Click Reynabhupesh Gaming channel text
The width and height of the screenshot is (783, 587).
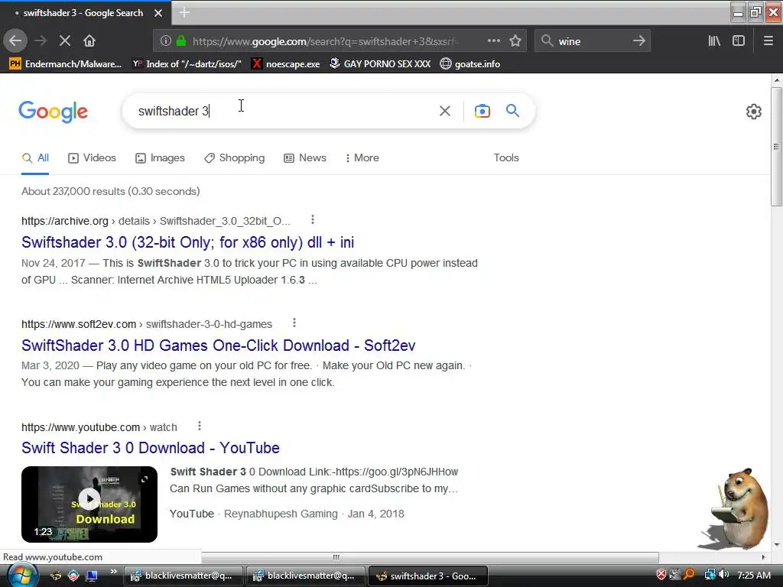(281, 514)
